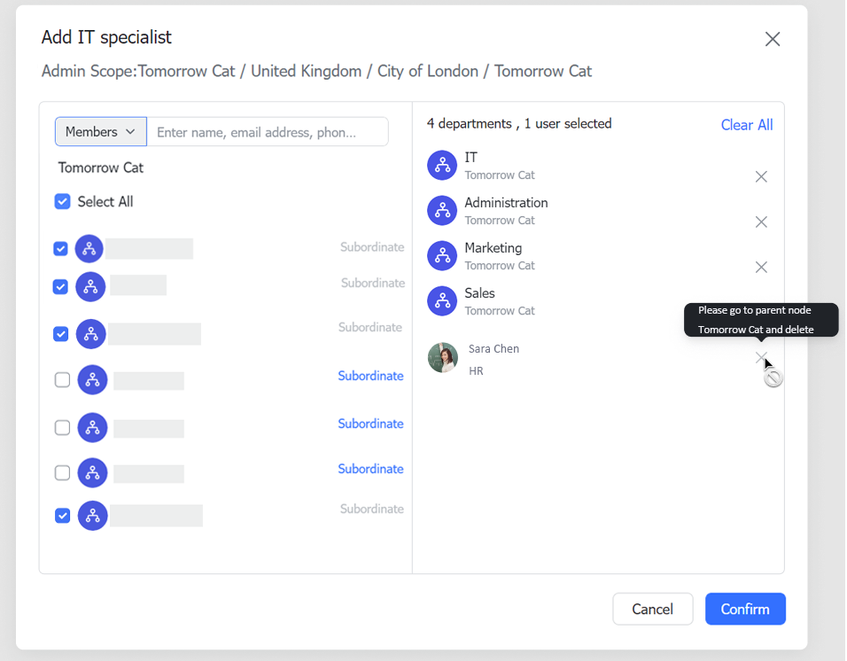Open the Members search type dropdown

pyautogui.click(x=101, y=132)
